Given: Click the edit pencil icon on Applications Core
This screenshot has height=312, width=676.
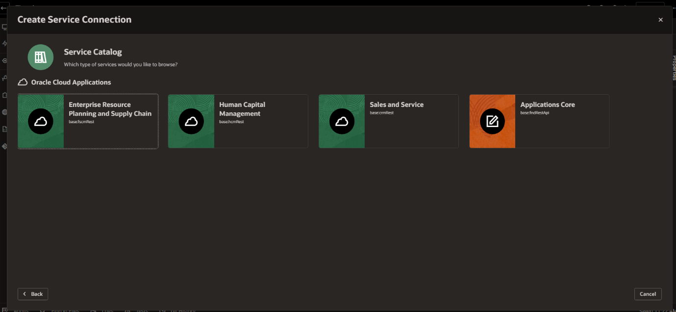Looking at the screenshot, I should coord(492,121).
